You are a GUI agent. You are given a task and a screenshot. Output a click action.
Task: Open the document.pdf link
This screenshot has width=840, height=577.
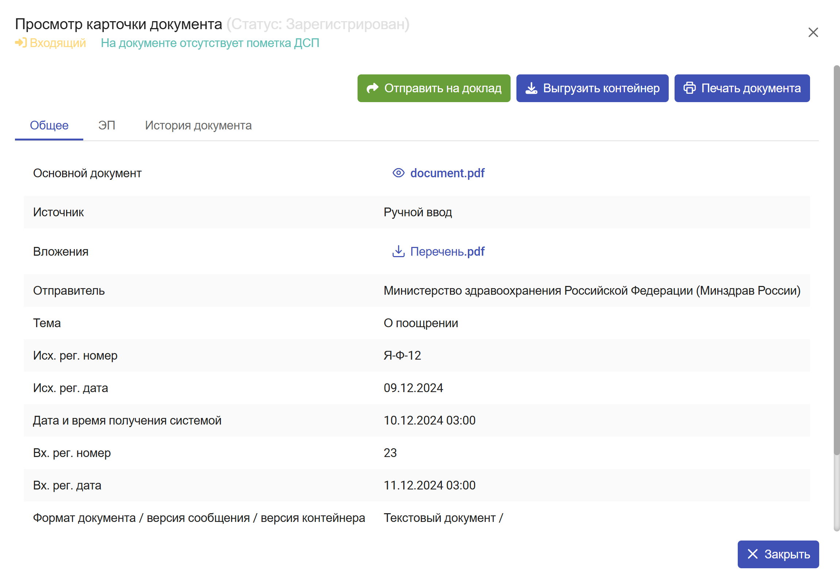click(447, 173)
